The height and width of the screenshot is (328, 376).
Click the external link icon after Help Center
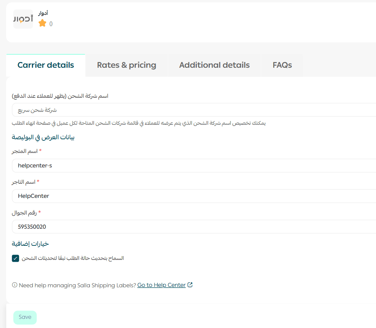pos(190,285)
